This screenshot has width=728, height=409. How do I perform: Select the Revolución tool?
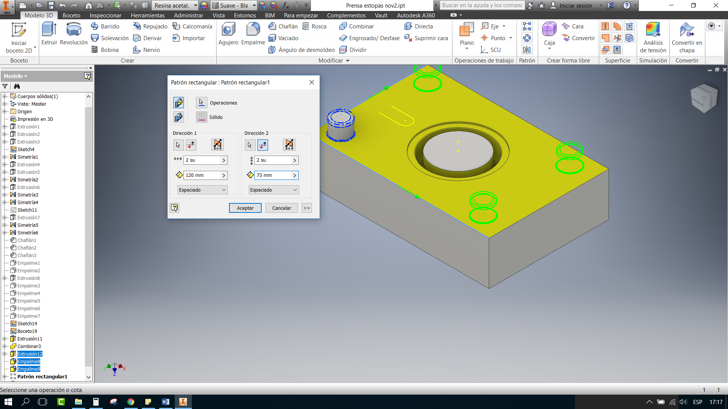(x=74, y=30)
